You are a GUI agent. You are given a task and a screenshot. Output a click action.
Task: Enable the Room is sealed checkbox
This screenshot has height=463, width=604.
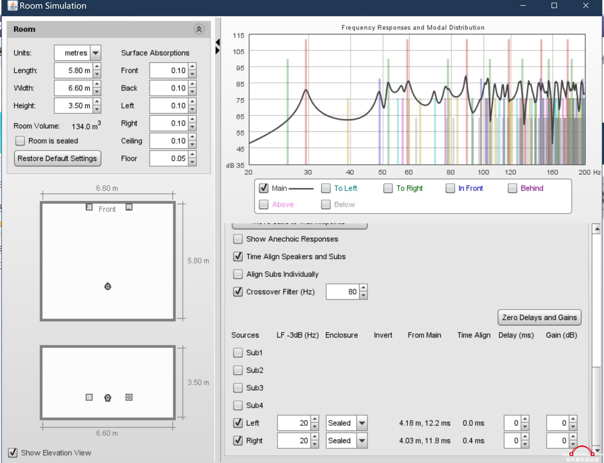coord(20,141)
